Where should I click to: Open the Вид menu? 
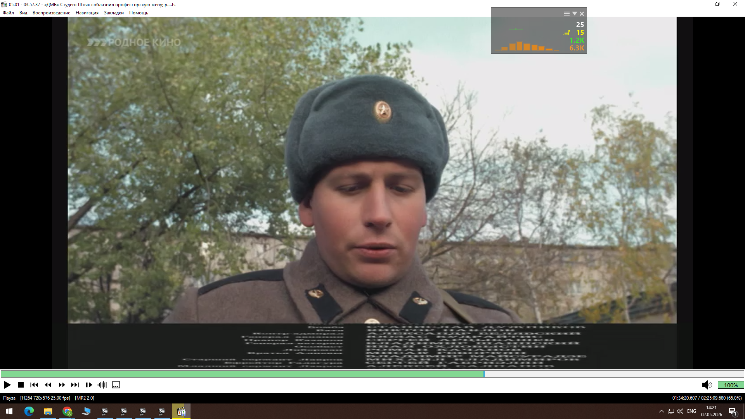(x=23, y=13)
